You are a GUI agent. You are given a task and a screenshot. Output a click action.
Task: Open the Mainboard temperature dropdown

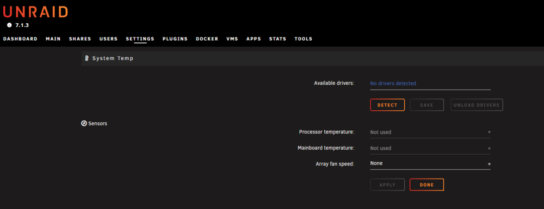tap(430, 148)
